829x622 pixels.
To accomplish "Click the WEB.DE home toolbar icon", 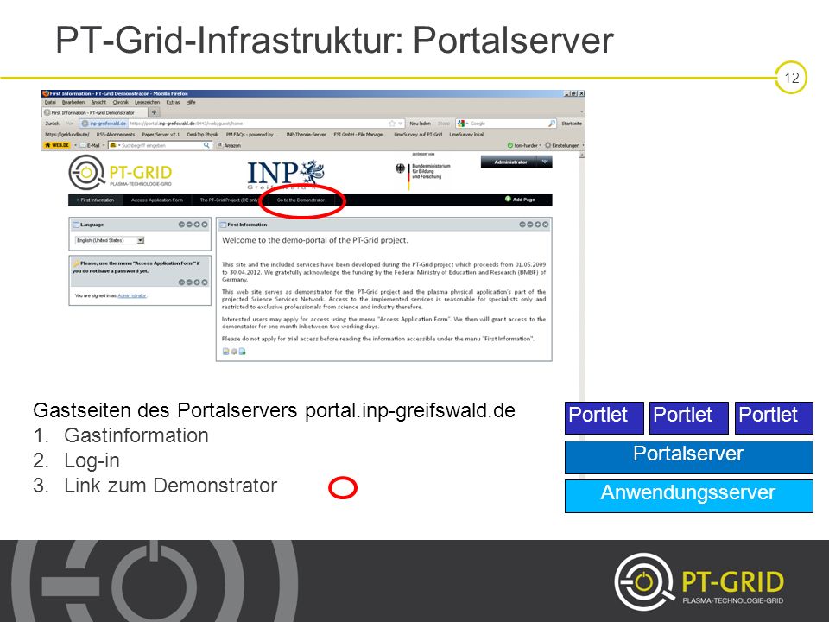I will pos(58,145).
